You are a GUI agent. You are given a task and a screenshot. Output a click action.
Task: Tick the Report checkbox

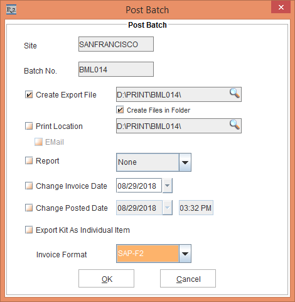point(29,161)
